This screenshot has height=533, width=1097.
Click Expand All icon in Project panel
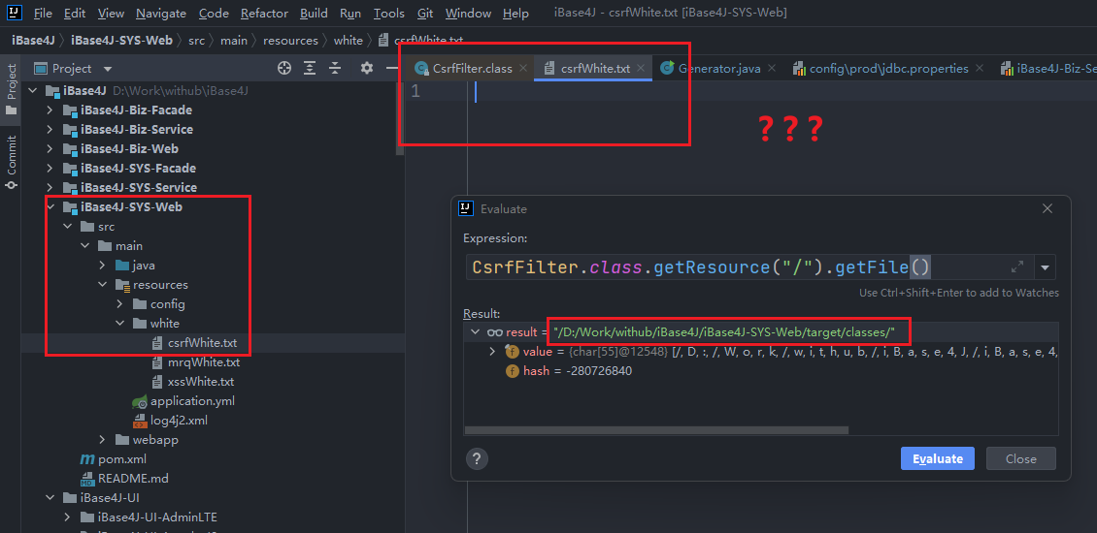pos(312,68)
